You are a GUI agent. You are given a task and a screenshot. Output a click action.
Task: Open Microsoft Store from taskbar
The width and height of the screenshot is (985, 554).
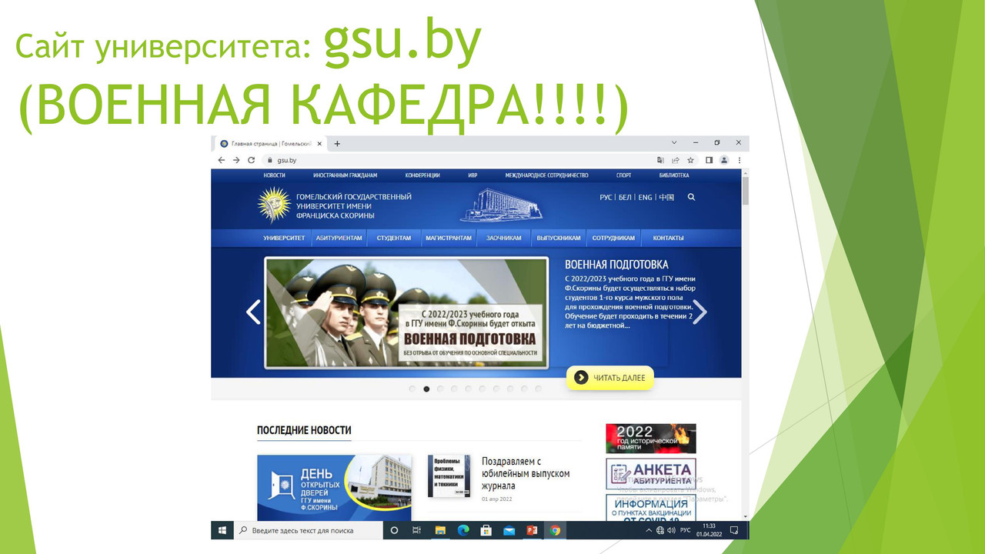point(486,530)
